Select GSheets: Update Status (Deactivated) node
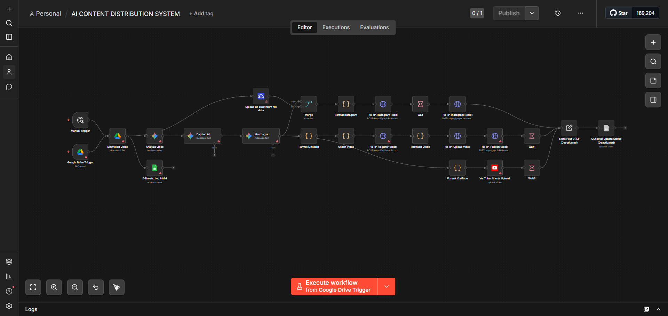Image resolution: width=668 pixels, height=316 pixels. tap(606, 128)
